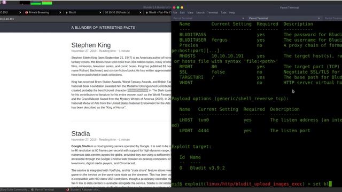The width and height of the screenshot is (342, 192).
Task: Click the TARGETURI option name in terminal
Action: (x=191, y=77)
